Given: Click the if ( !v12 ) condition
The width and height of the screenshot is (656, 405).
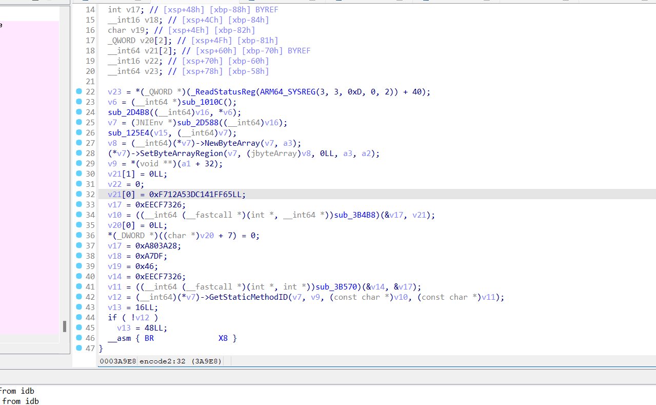Looking at the screenshot, I should pos(133,318).
